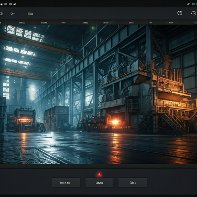Click the red glowing warning triangle indicator

tap(99, 175)
